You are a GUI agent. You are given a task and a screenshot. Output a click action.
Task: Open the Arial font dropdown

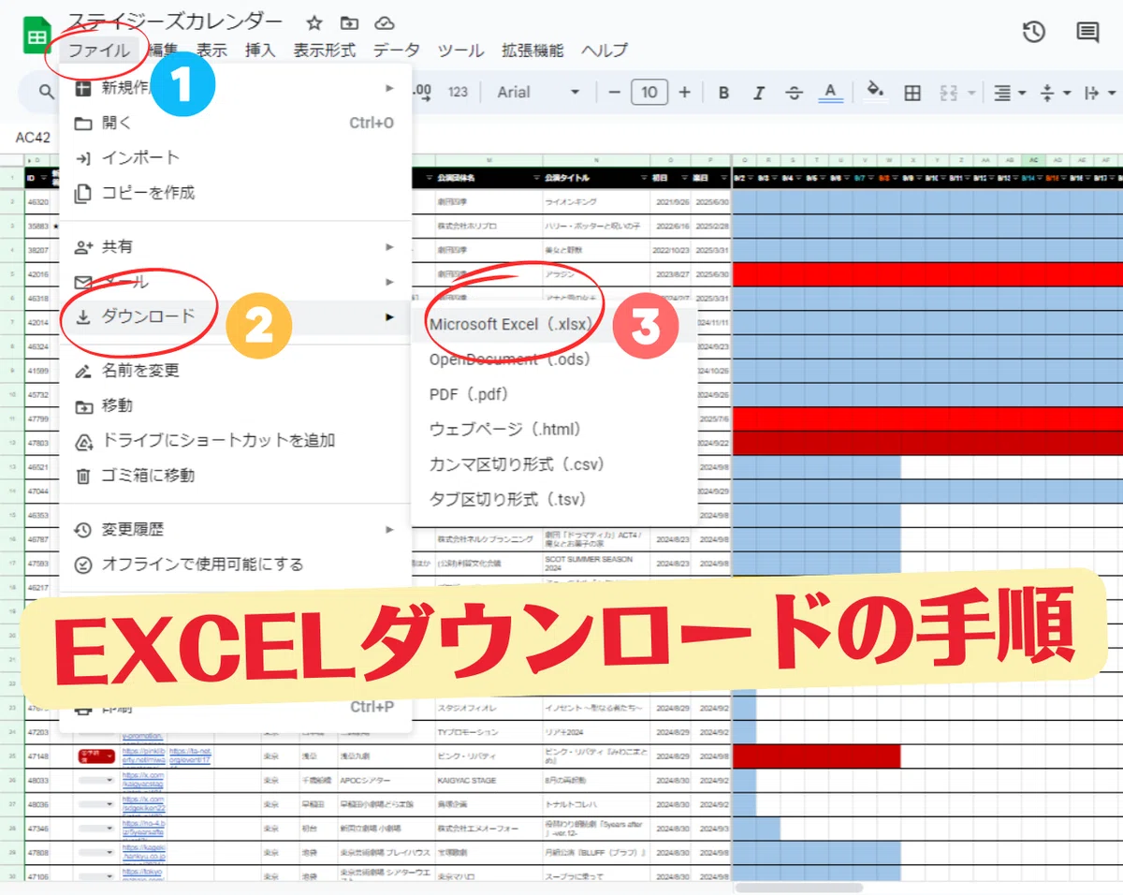point(538,92)
